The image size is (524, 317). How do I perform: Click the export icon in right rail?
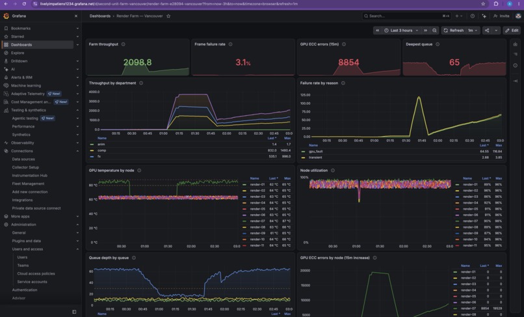(516, 44)
